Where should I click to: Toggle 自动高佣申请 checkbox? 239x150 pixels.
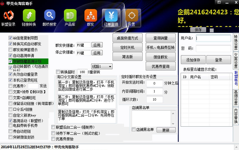(10, 55)
